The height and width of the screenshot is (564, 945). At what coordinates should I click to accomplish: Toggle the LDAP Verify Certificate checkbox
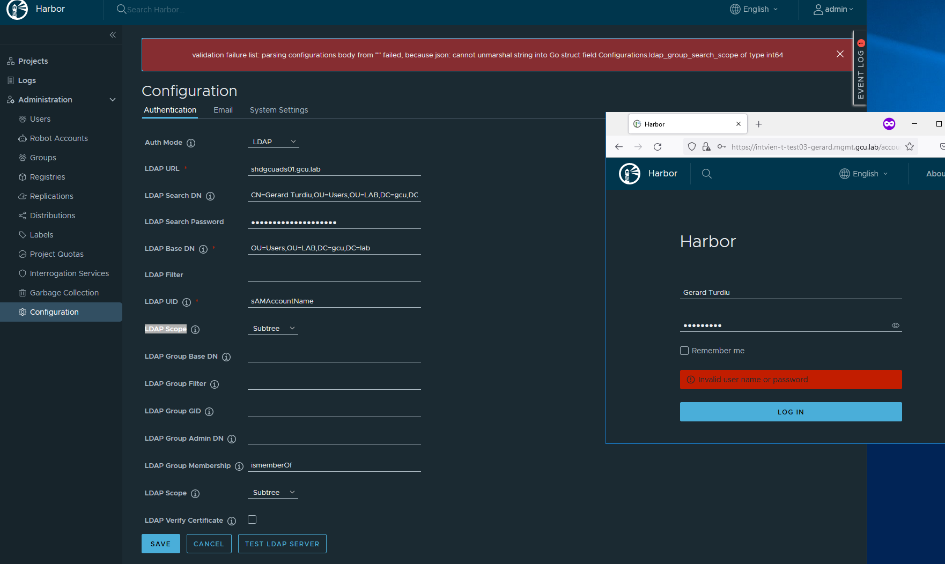pyautogui.click(x=252, y=520)
